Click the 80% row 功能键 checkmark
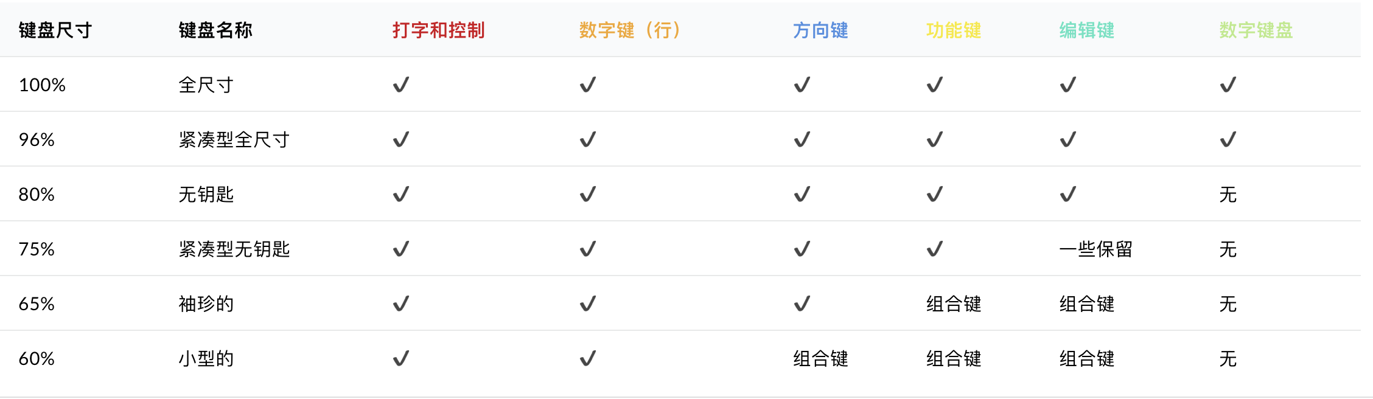 pos(934,194)
